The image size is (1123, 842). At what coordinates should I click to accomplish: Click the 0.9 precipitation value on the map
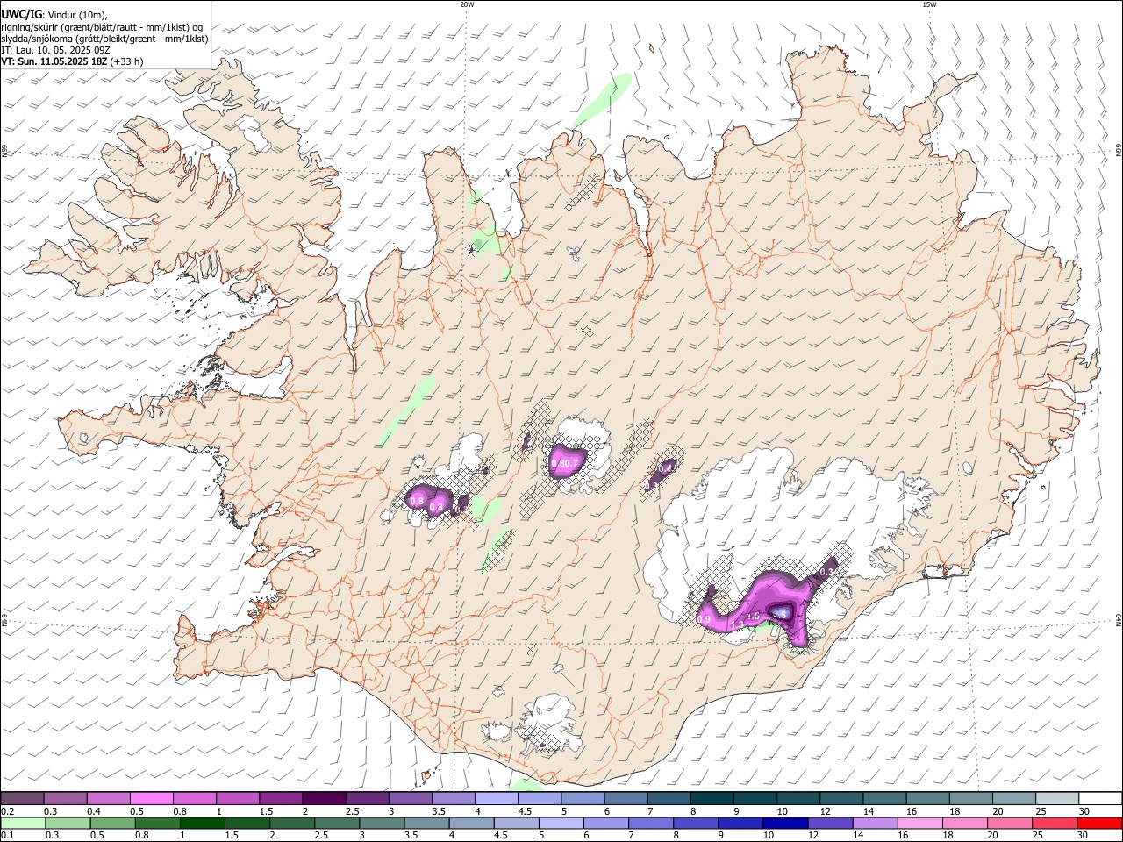coord(704,619)
